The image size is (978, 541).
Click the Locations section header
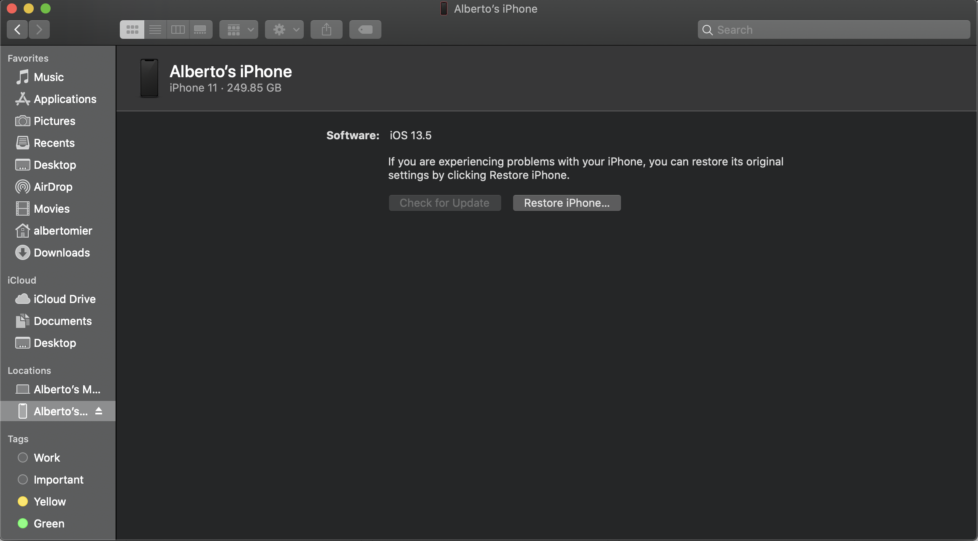click(x=29, y=371)
